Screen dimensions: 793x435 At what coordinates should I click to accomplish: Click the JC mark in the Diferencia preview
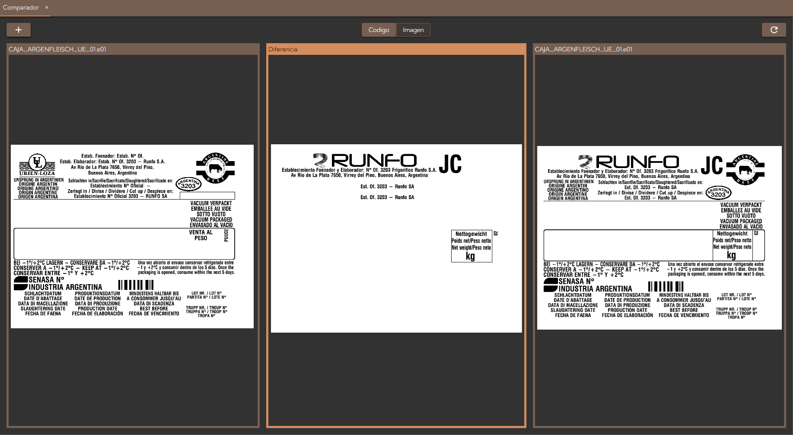[450, 164]
